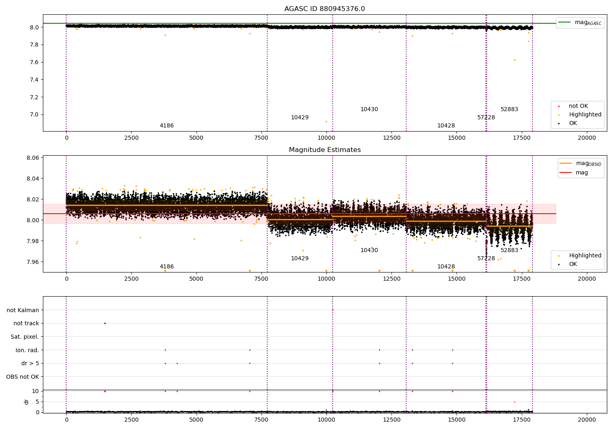Click OBSID label 4186 in the top plot
613x429 pixels.
[167, 126]
